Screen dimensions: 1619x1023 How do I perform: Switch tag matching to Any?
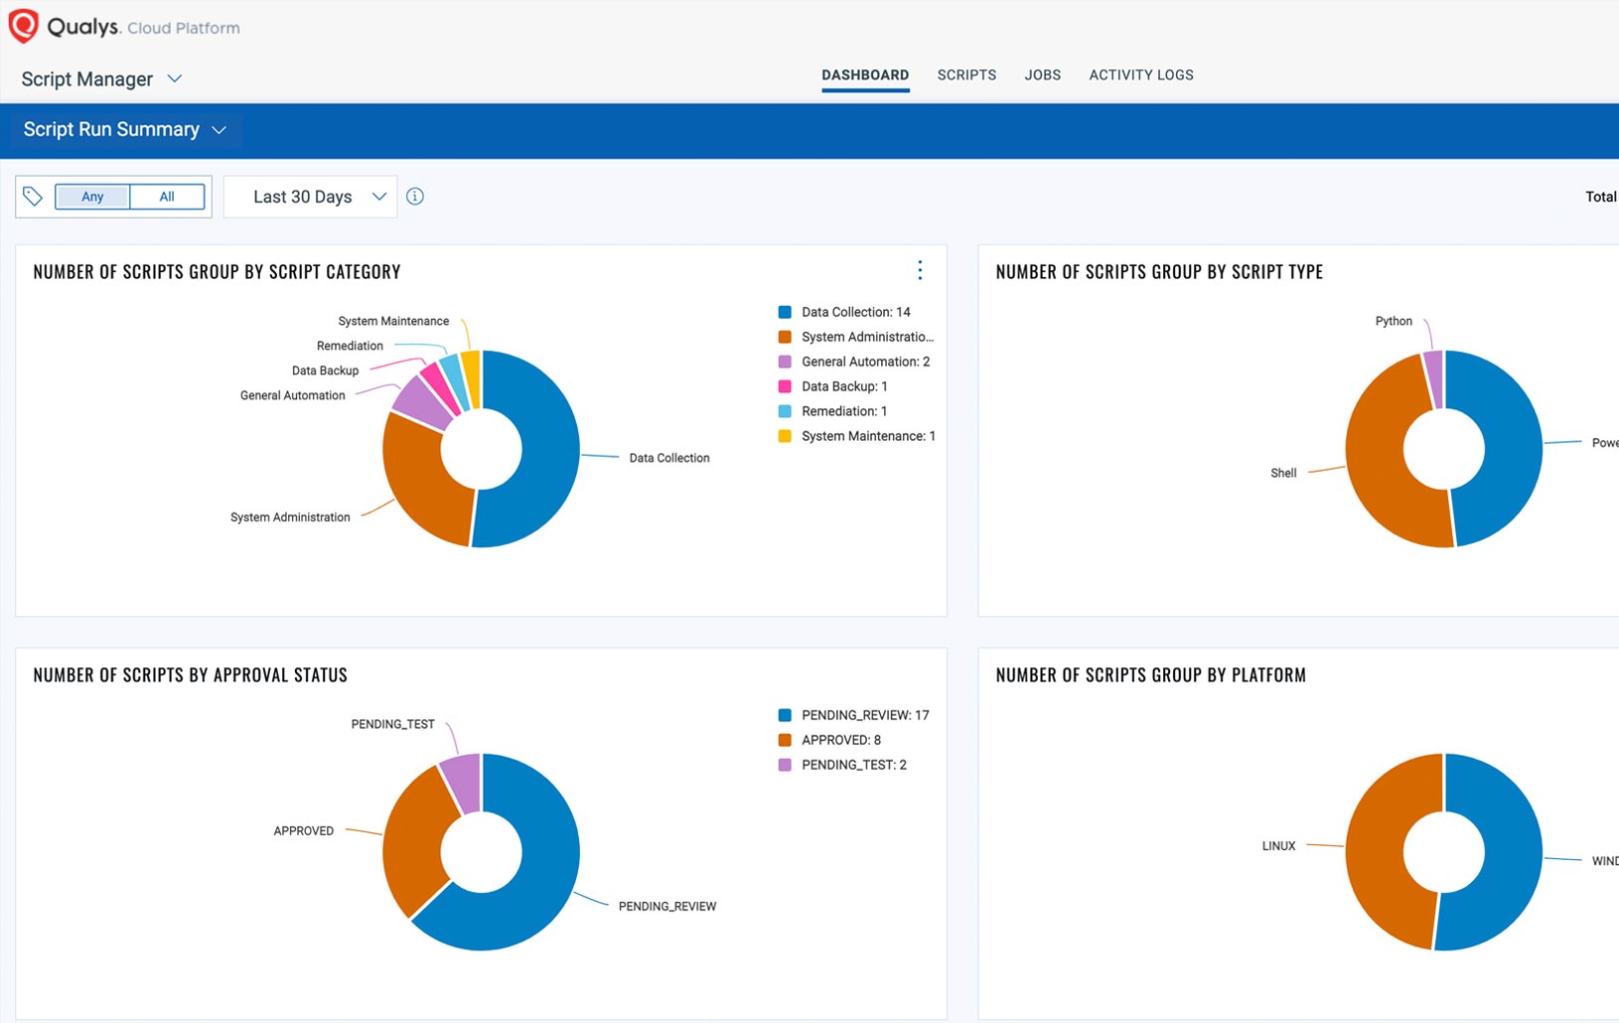coord(91,196)
